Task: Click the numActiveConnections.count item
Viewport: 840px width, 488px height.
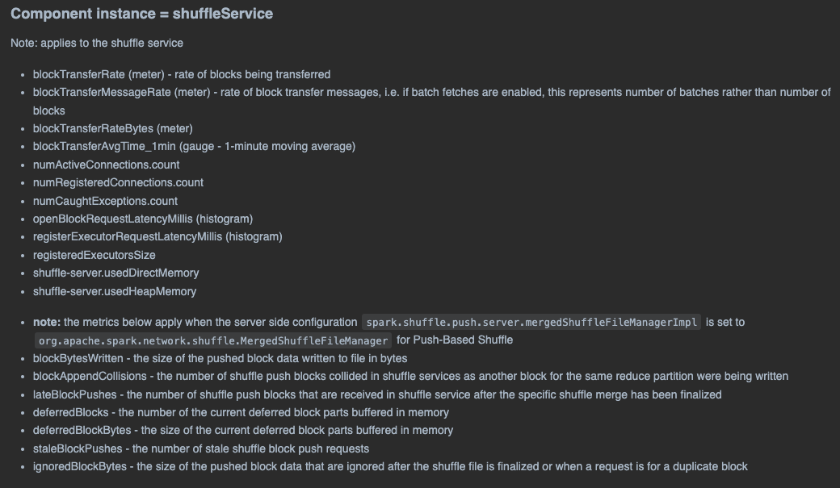Action: tap(106, 165)
